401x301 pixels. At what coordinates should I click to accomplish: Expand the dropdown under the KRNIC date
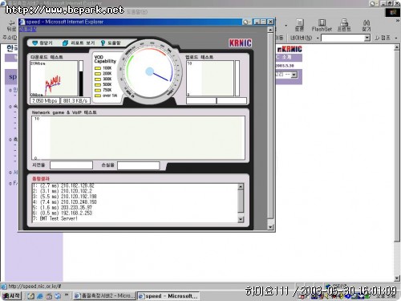[294, 75]
